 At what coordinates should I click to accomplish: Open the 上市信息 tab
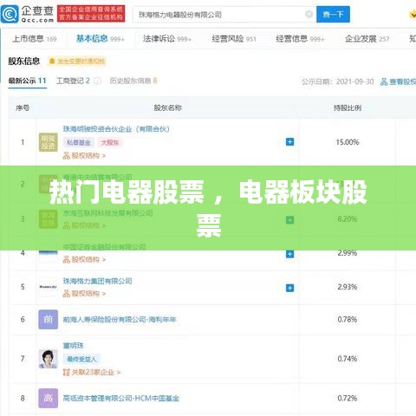35,39
